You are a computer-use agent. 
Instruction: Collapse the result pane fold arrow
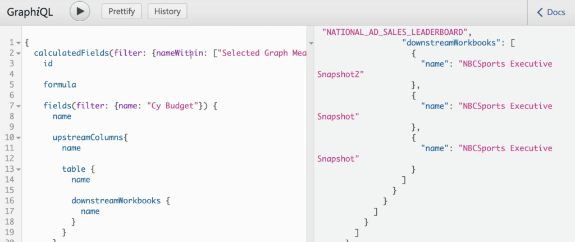click(311, 43)
